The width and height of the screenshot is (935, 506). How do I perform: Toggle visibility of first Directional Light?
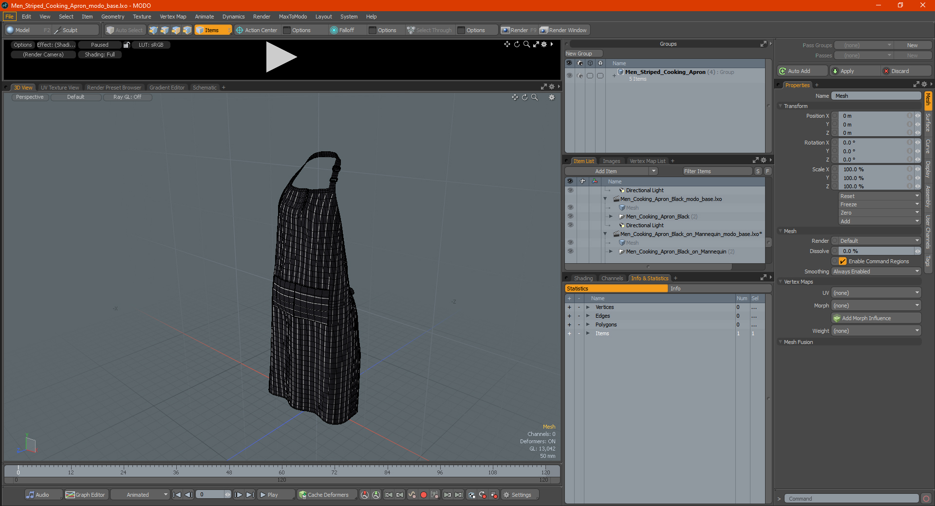pyautogui.click(x=570, y=190)
